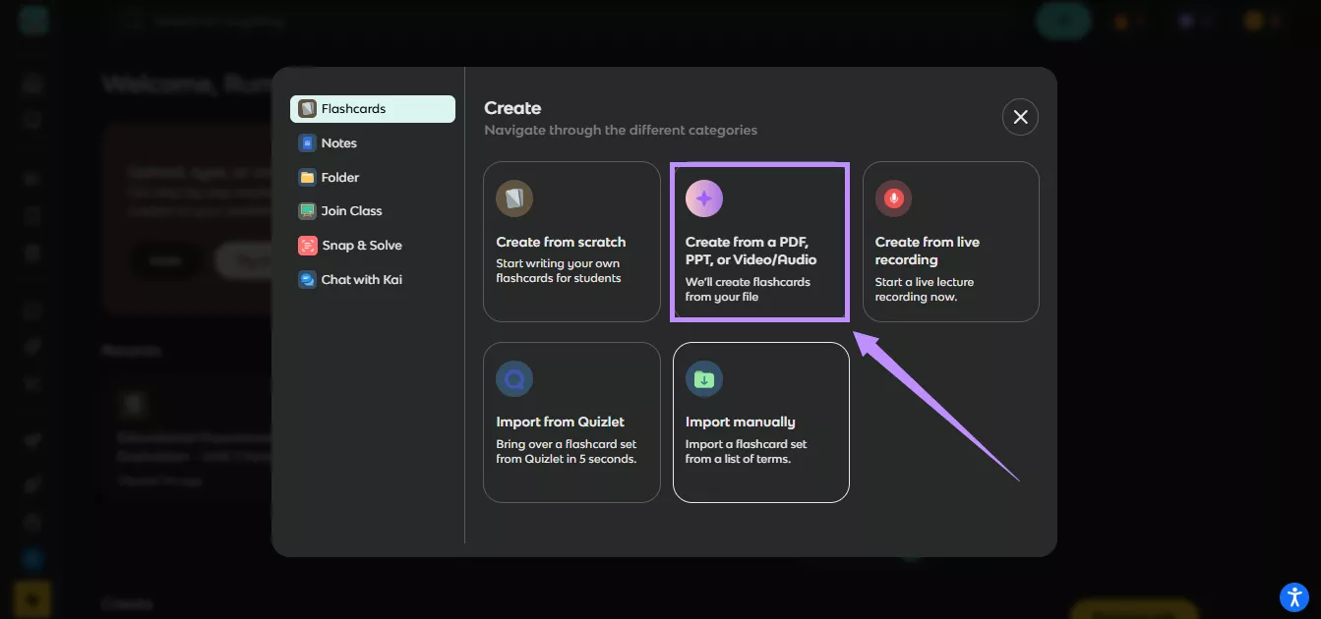Select the Flashcards book icon

[x=305, y=108]
